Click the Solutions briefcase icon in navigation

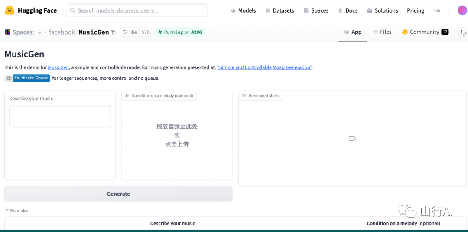coord(370,11)
